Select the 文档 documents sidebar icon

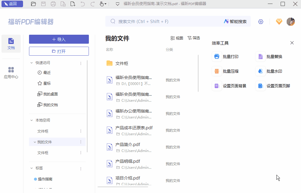coord(11,43)
